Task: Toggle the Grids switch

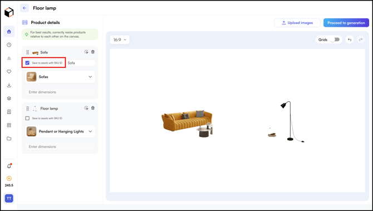Action: [x=335, y=40]
